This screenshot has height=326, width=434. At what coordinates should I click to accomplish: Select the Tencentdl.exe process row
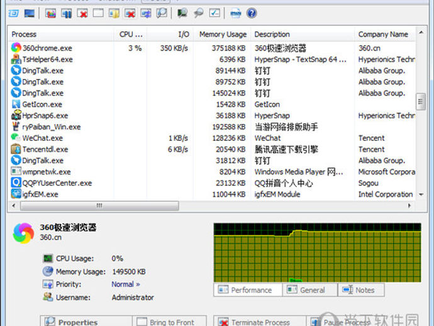(x=213, y=149)
